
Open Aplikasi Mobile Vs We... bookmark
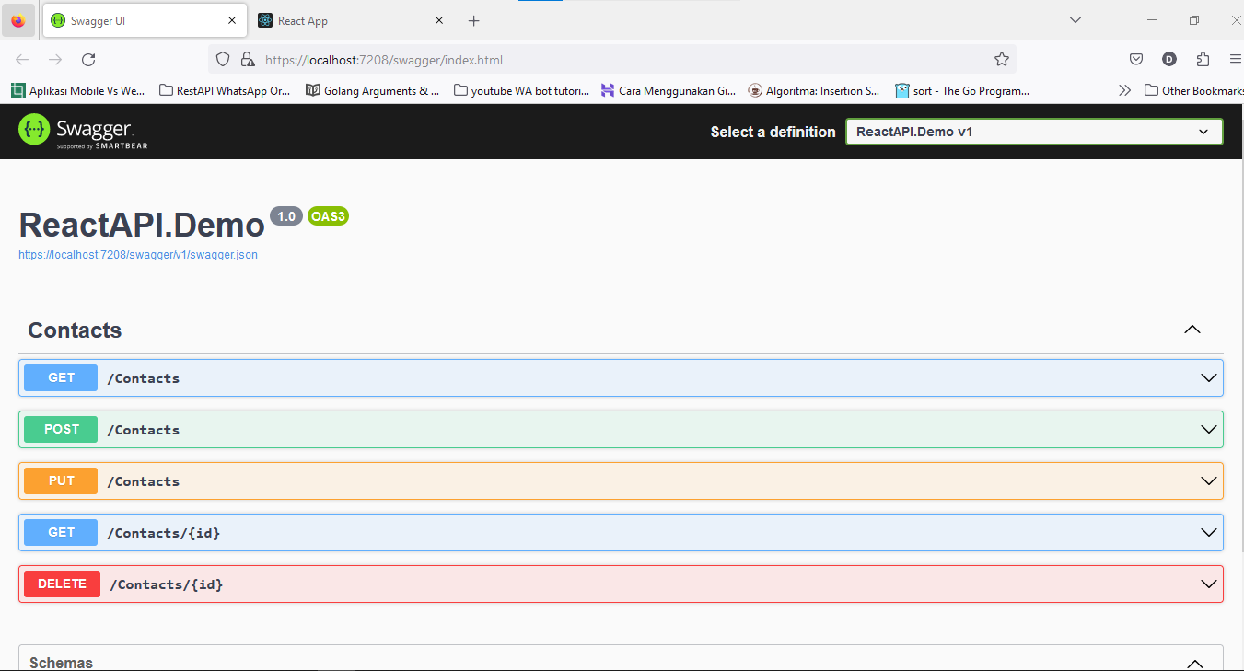(x=78, y=90)
